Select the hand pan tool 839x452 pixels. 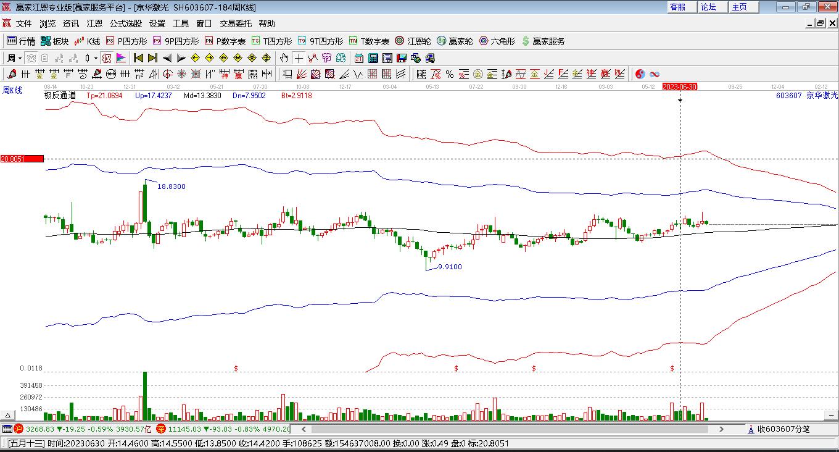click(283, 58)
